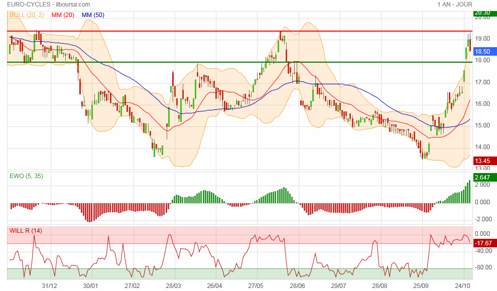This screenshot has height=291, width=497.
Task: Click the 28/08 date axis label
Action: pos(380,286)
